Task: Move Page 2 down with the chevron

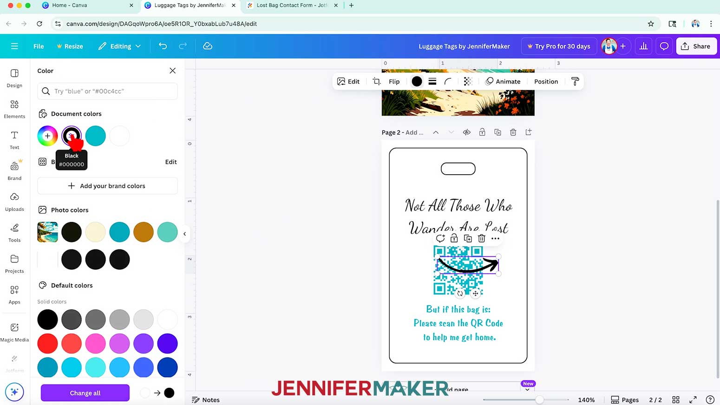Action: click(x=451, y=132)
